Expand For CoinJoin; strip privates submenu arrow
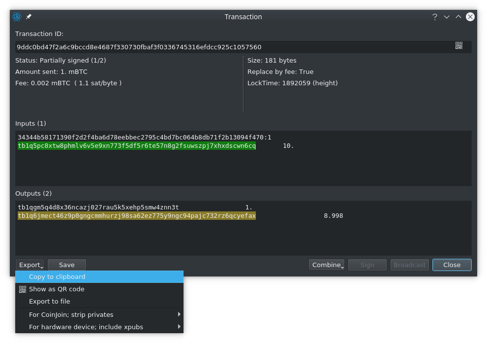 pyautogui.click(x=179, y=314)
